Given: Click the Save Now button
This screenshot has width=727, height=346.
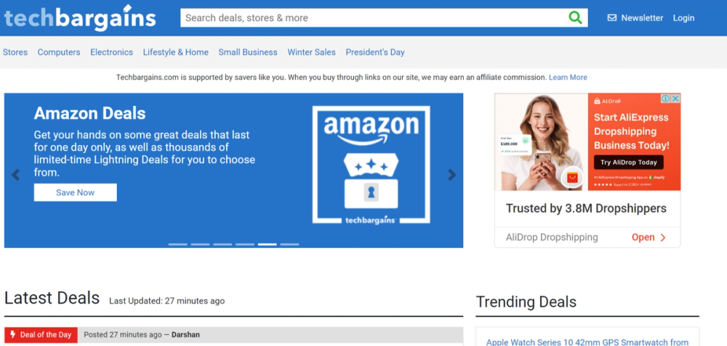Looking at the screenshot, I should pos(75,192).
